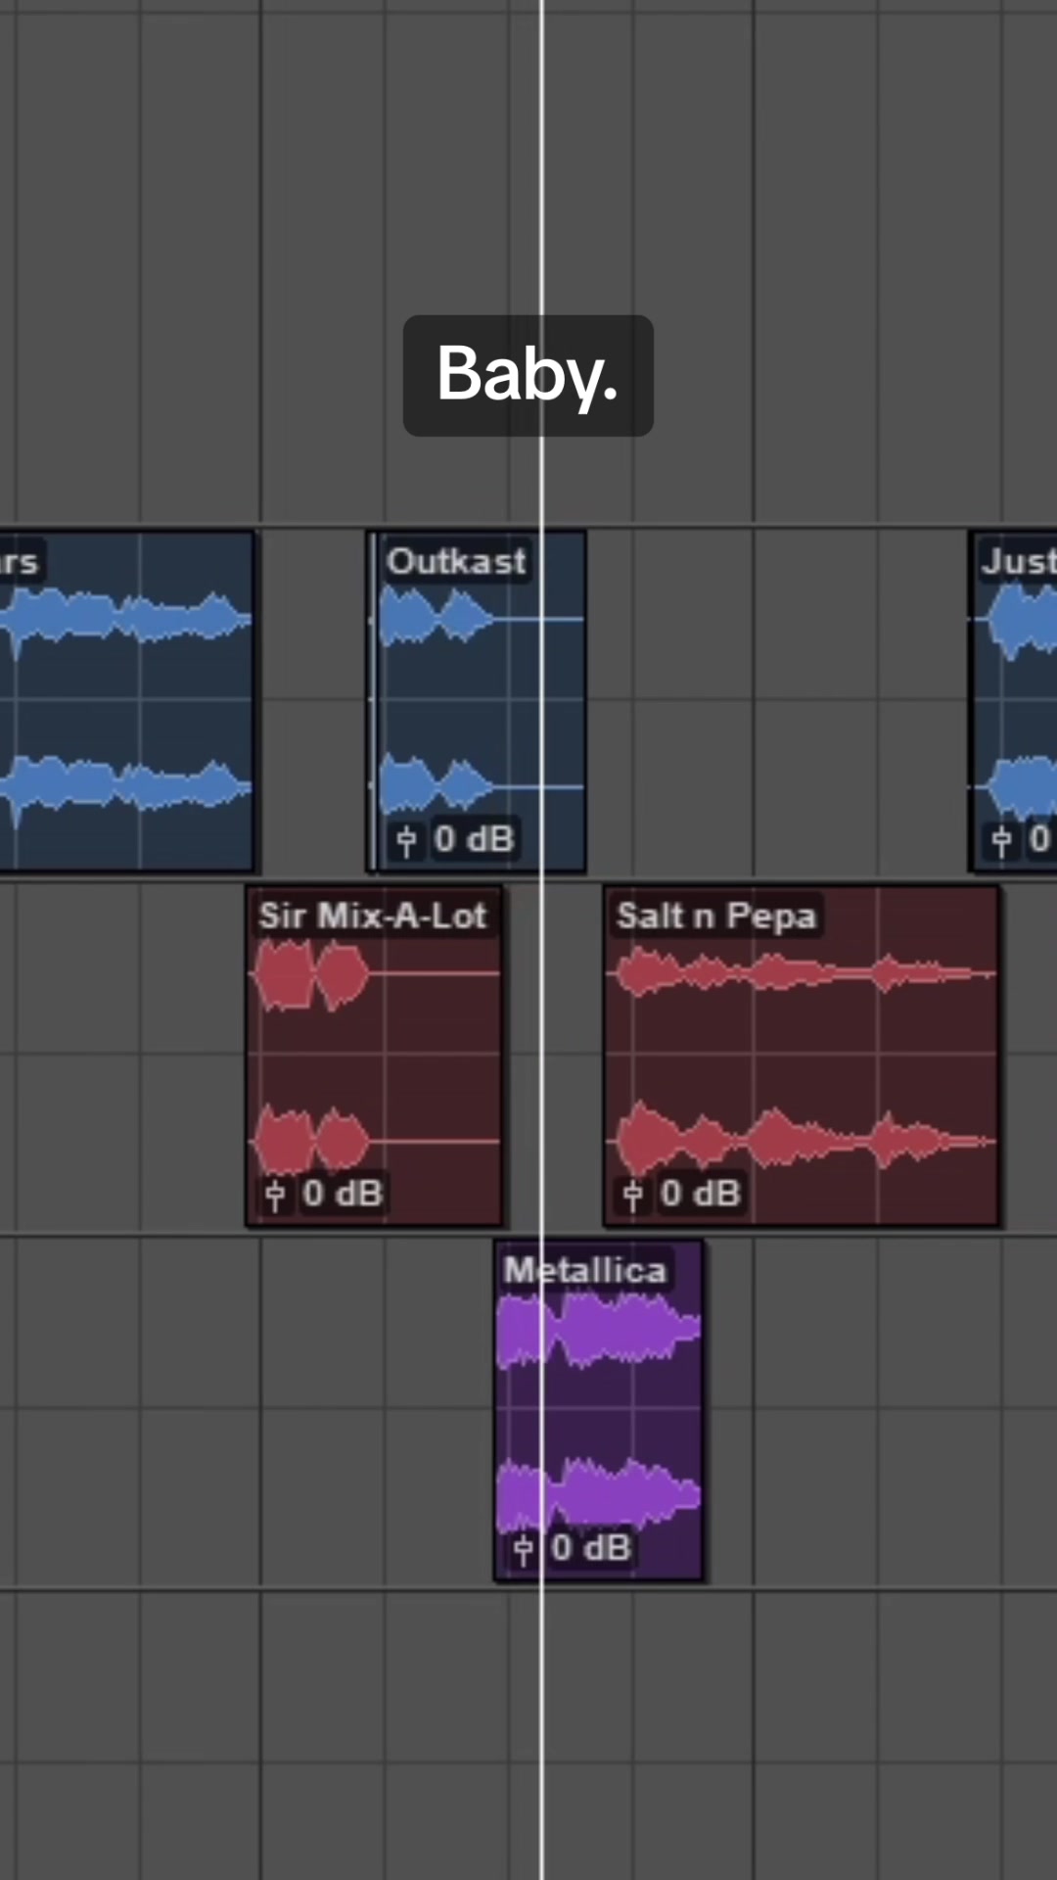1057x1880 pixels.
Task: Click the volume fader icon on Sir Mix-A-Lot clip
Action: [275, 1195]
